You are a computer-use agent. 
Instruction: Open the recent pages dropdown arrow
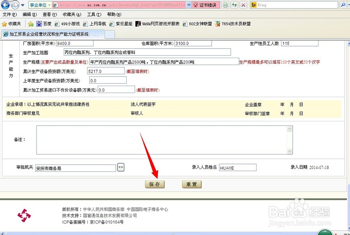(22, 5)
